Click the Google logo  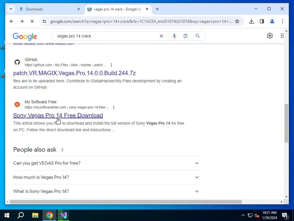pyautogui.click(x=25, y=37)
